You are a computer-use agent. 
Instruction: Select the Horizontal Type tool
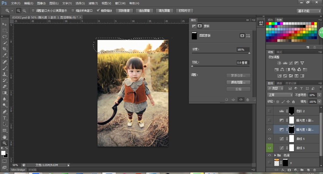(4, 118)
